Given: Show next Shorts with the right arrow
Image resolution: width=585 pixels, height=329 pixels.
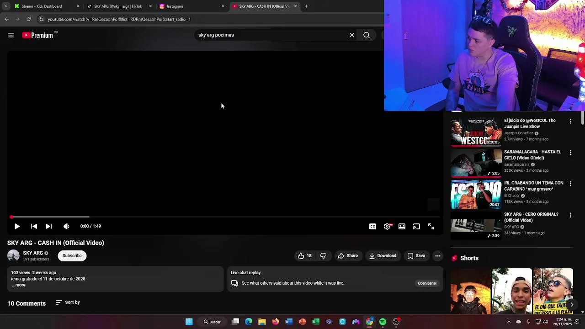Looking at the screenshot, I should [572, 305].
